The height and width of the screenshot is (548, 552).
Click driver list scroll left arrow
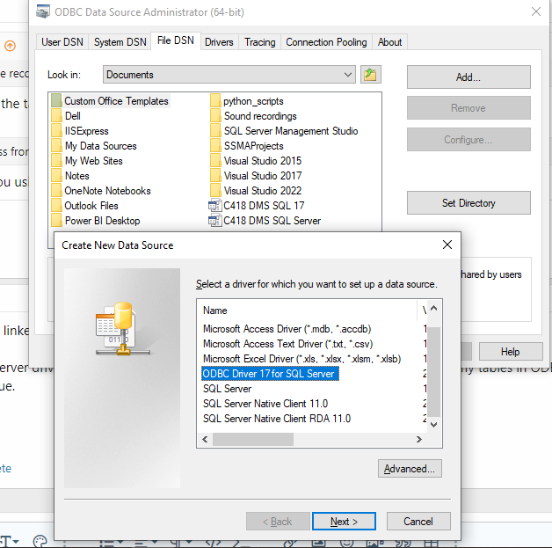pos(205,439)
